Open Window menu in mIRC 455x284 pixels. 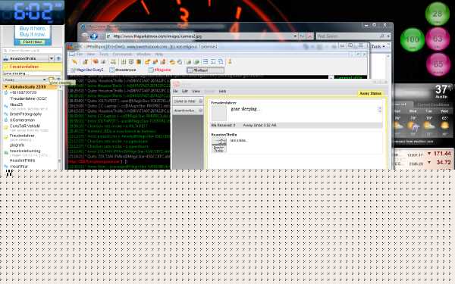[143, 55]
